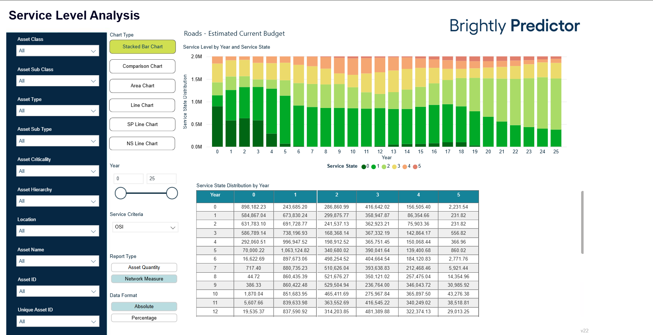The image size is (653, 335).
Task: Toggle report type to Network Measure
Action: point(144,279)
